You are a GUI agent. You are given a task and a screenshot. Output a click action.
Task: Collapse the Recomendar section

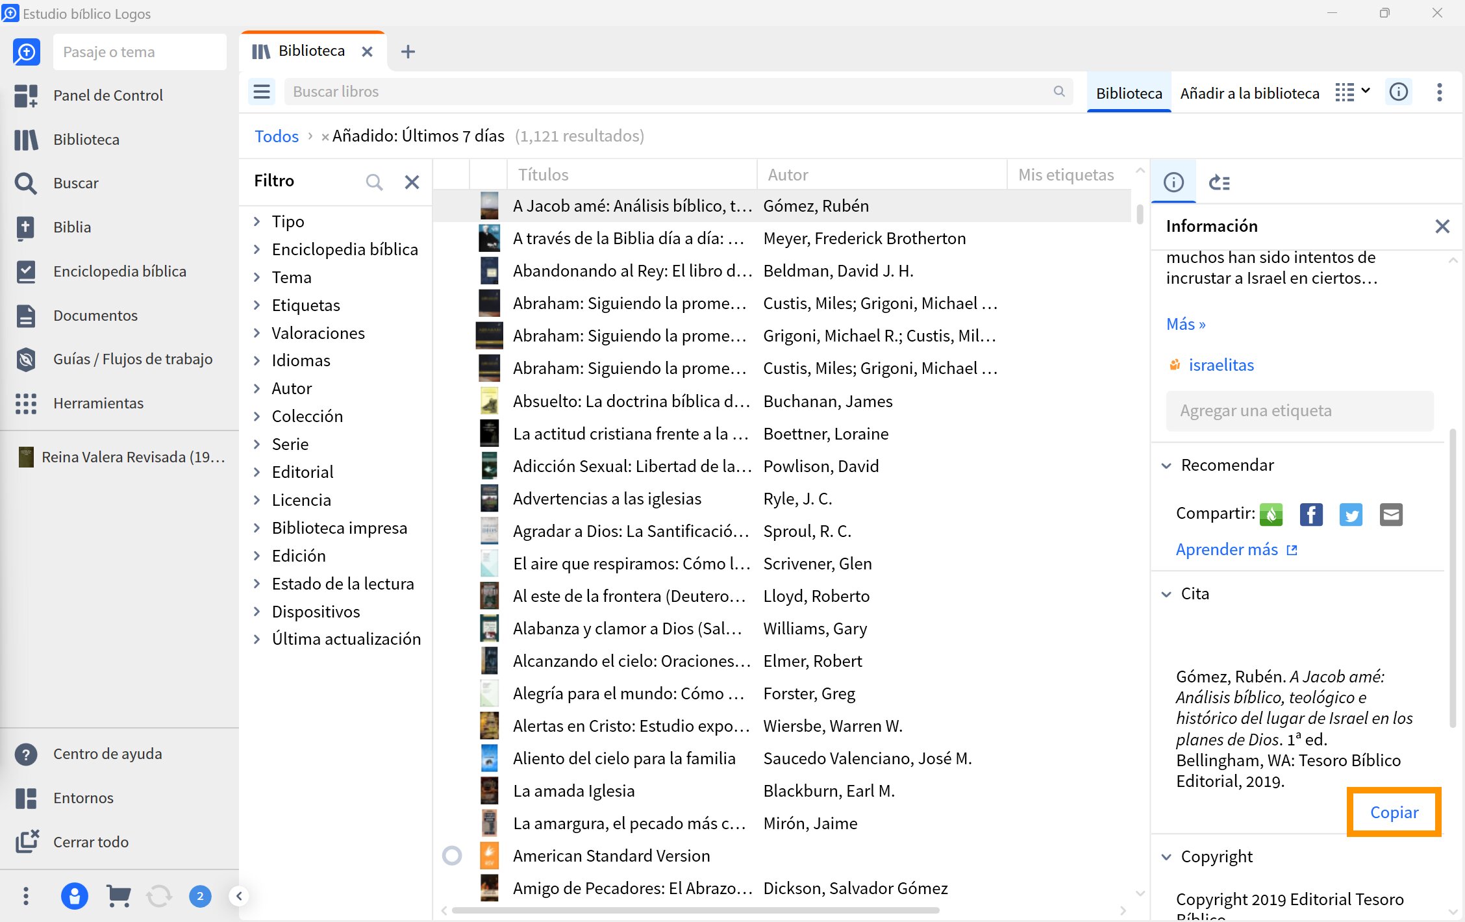tap(1166, 466)
